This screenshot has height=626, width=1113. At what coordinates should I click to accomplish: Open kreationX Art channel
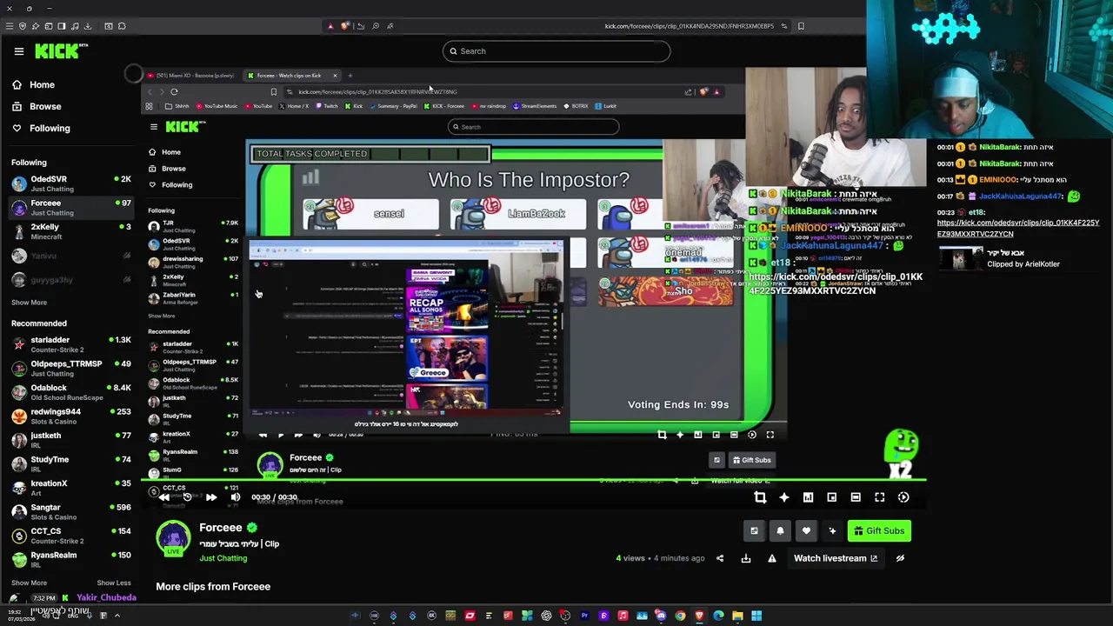(x=70, y=488)
